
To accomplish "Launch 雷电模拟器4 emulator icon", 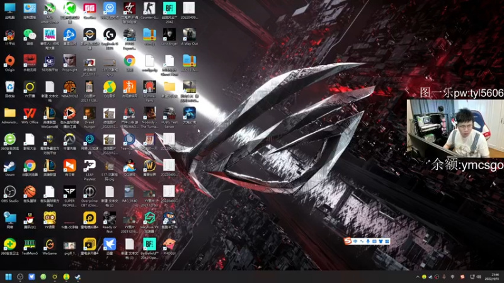I will [89, 221].
